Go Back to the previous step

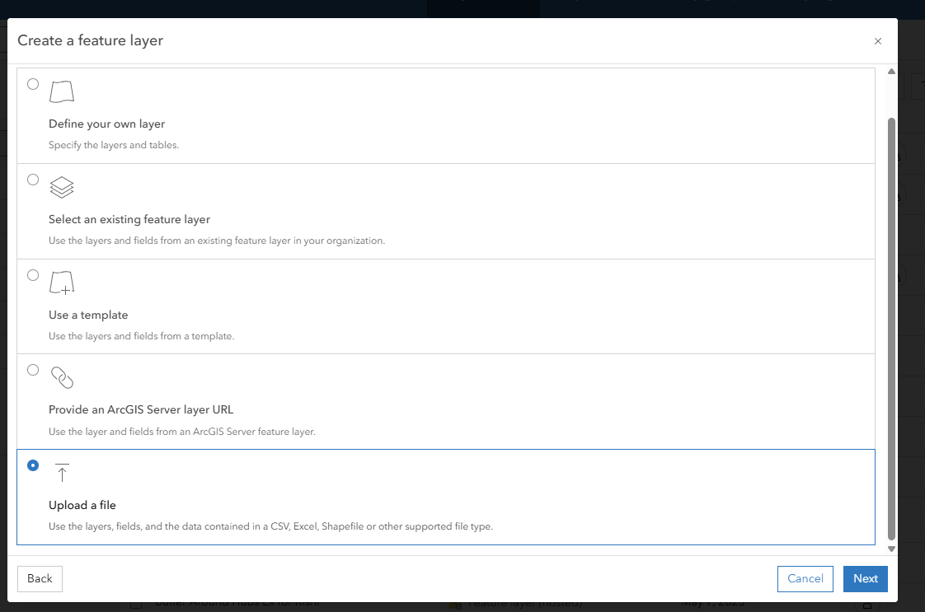40,578
